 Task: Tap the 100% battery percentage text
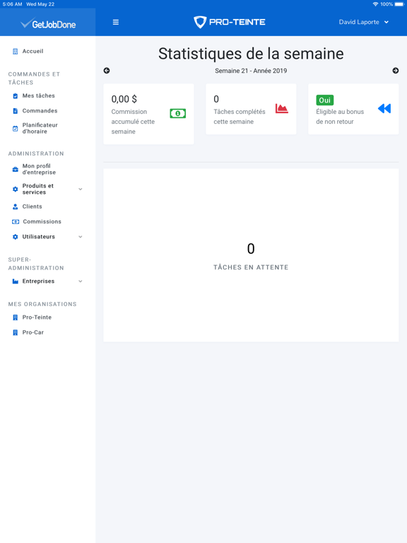pyautogui.click(x=387, y=4)
